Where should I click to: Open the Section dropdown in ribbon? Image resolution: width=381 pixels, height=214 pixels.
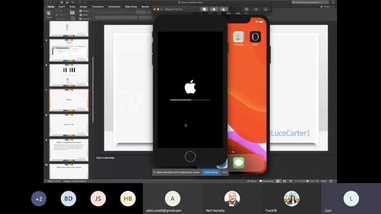coord(85,18)
